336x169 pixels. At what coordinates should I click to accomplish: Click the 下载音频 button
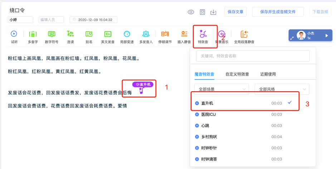click(320, 12)
